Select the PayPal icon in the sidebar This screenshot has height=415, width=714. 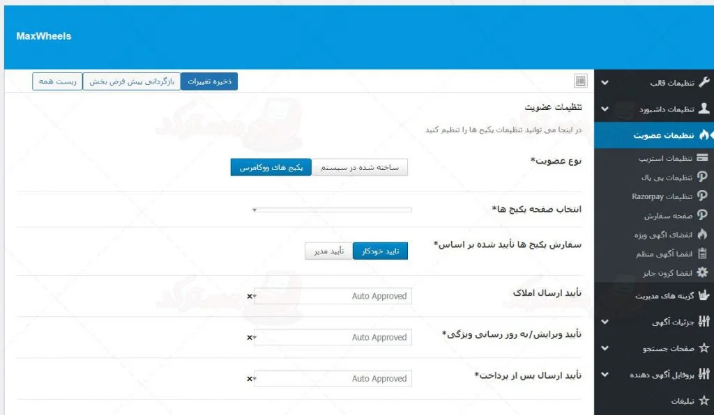coord(704,177)
